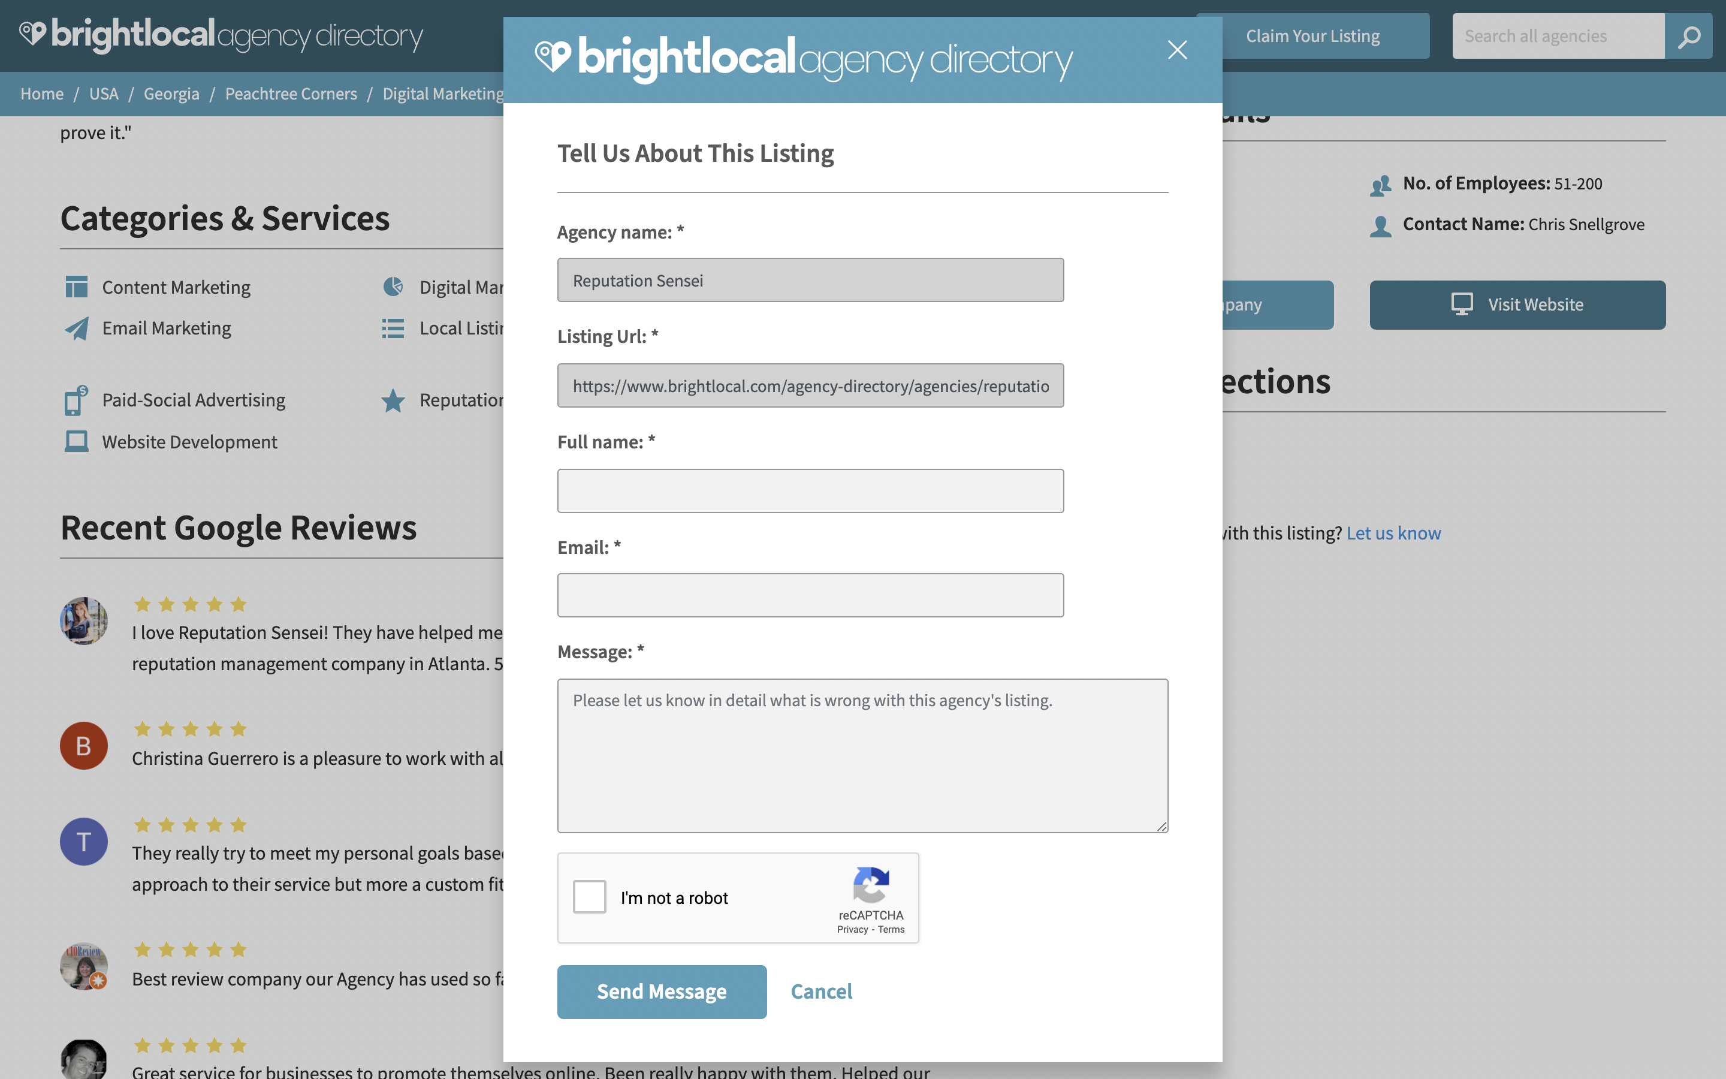1726x1079 pixels.
Task: Focus the Search all agencies field
Action: point(1558,37)
